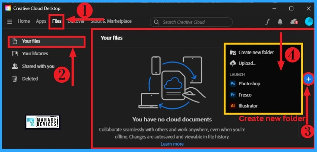
Task: Go to the Discover tab
Action: point(76,21)
